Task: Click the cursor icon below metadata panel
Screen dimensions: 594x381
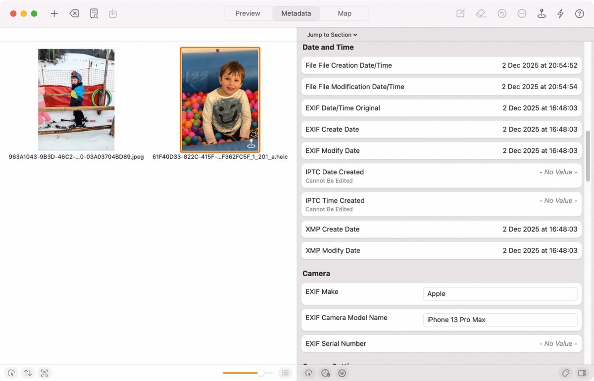Action: click(309, 373)
